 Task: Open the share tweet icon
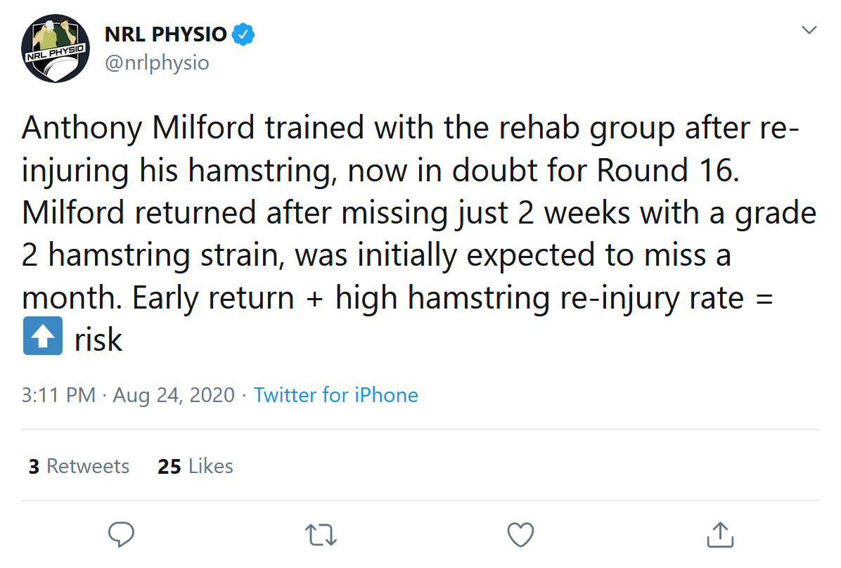[720, 534]
